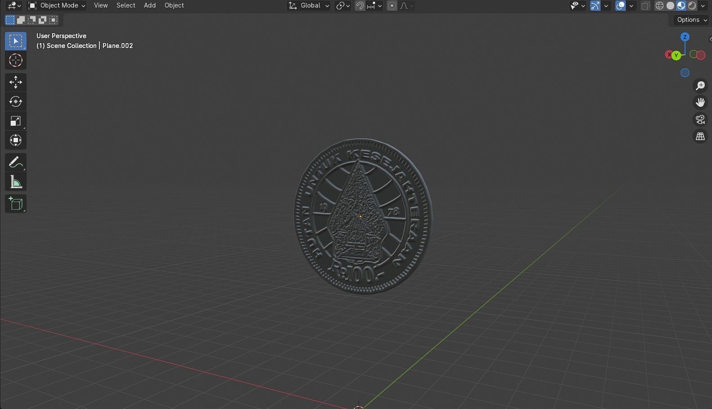Set selection mode to Subtract
The image size is (712, 409).
31,20
